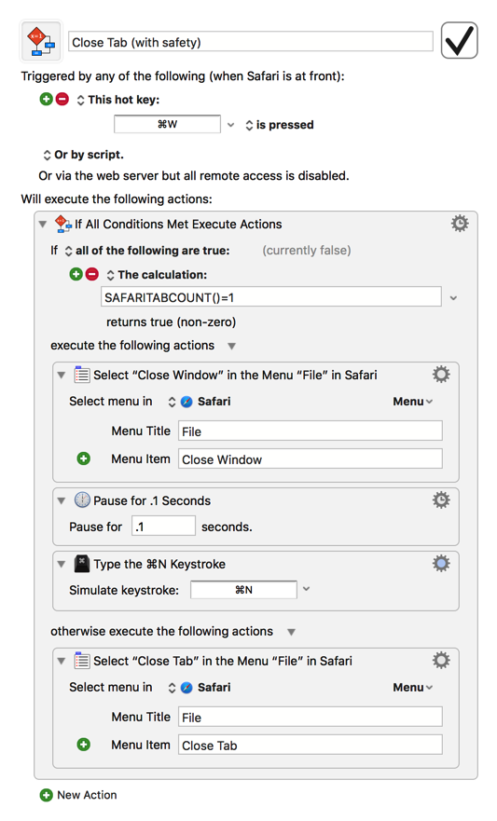Screen dimensions: 497x821
Task: Click the macro icon next to the name field
Action: (x=41, y=41)
